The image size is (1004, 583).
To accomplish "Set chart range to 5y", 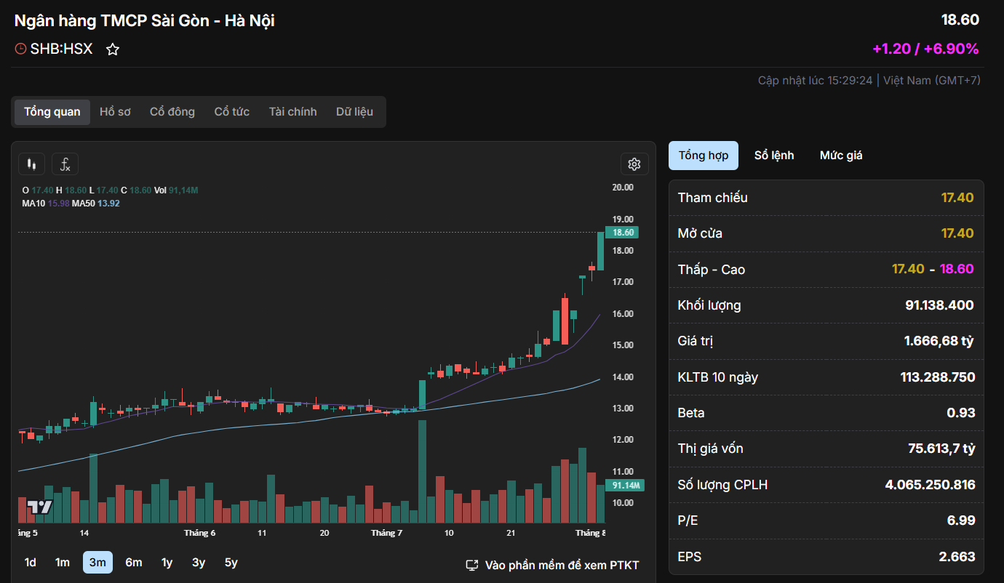I will click(x=231, y=563).
